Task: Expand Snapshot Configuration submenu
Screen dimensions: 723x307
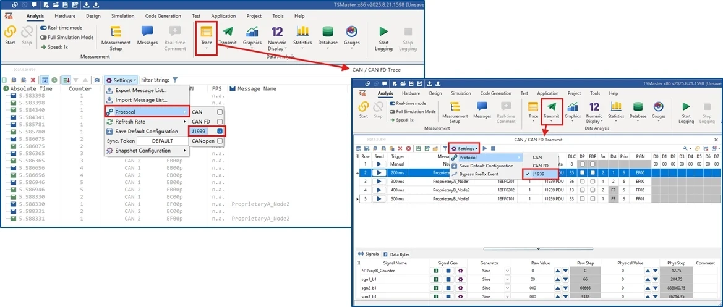Action: click(147, 151)
